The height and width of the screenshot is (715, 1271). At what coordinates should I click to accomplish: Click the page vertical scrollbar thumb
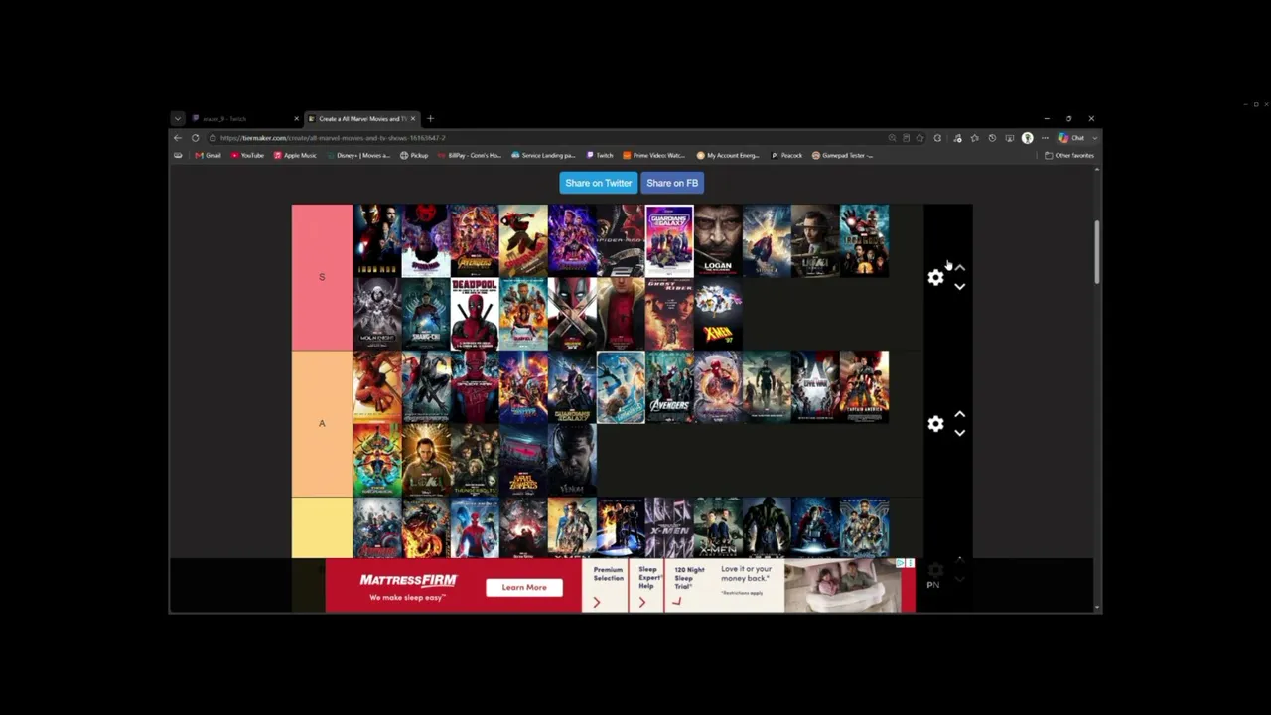coord(1097,251)
